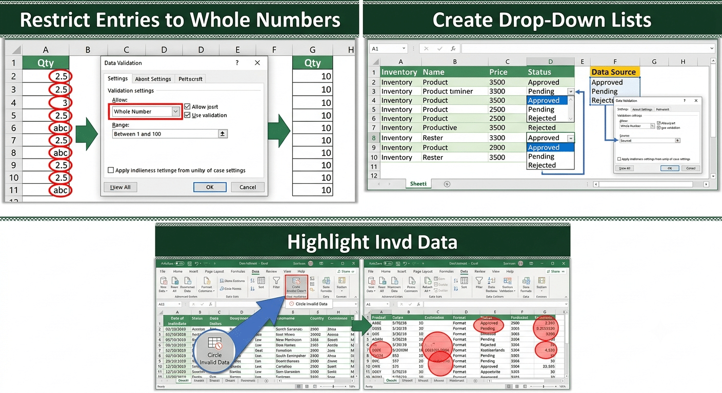Toggle AutoSave switch in circled-results workbook

pos(388,264)
